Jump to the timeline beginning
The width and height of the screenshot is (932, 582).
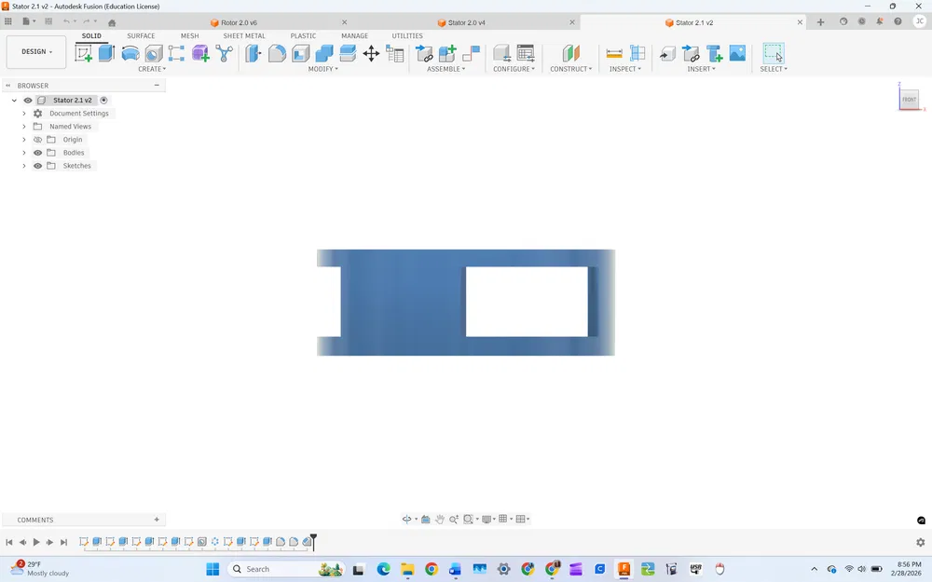pos(9,542)
